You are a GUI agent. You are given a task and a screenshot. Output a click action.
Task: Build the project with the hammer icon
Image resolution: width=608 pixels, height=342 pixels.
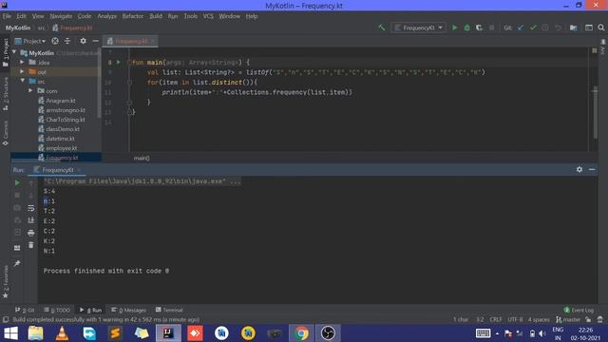[382, 28]
